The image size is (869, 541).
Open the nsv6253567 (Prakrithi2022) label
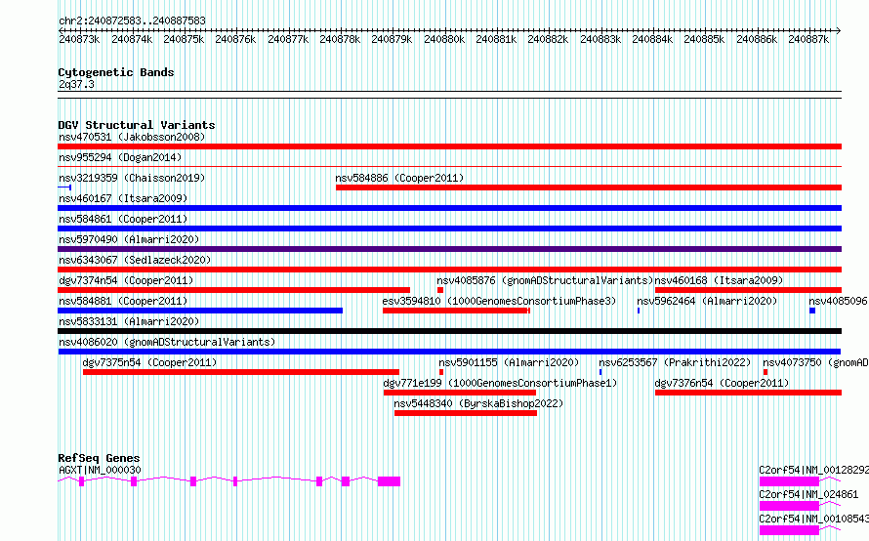[x=675, y=362]
